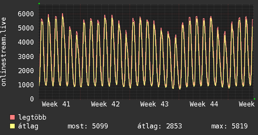
Task: Click the 1000 y-axis label
Action: click(26, 85)
